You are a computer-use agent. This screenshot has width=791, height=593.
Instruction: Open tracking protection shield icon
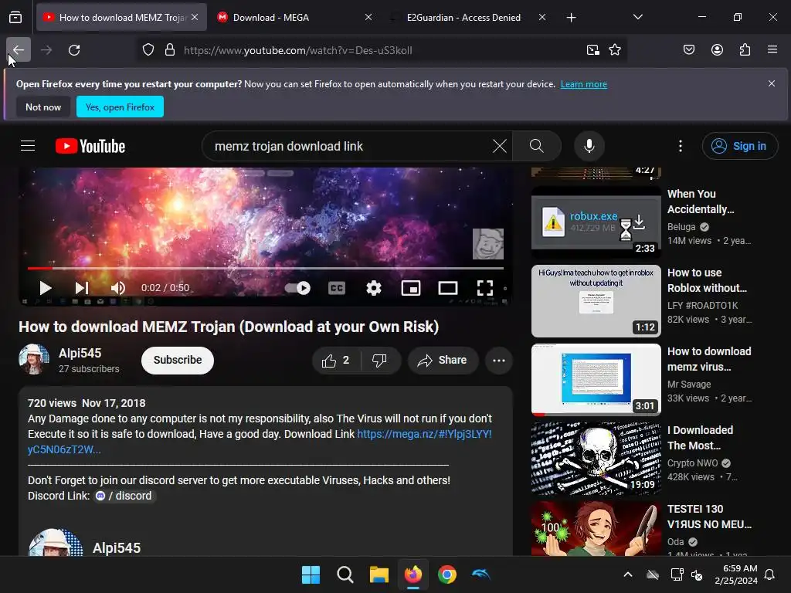click(x=148, y=50)
